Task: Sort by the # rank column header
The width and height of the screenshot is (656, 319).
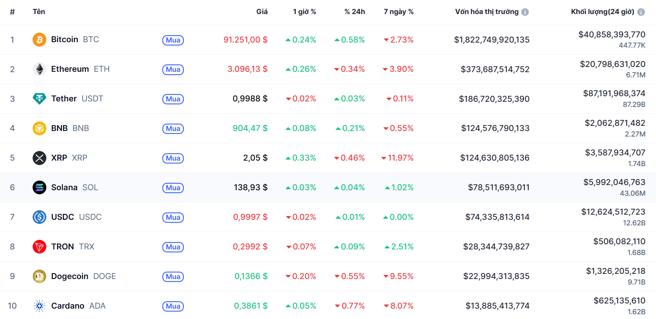Action: coord(12,12)
